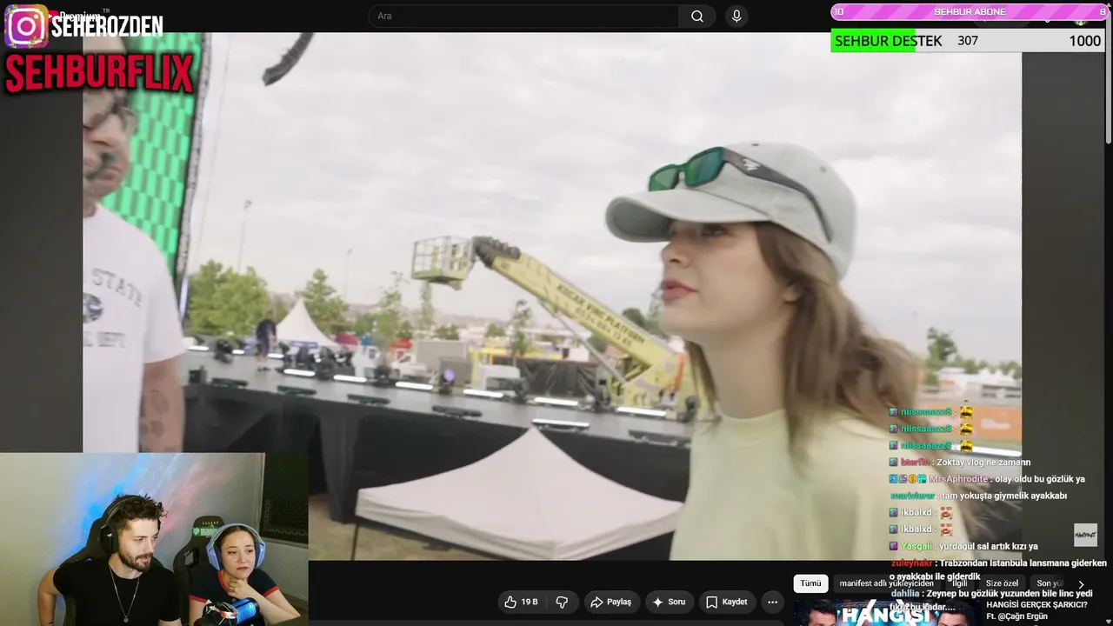Image resolution: width=1113 pixels, height=626 pixels.
Task: Select the 'İlgili' filter chip
Action: (x=960, y=583)
